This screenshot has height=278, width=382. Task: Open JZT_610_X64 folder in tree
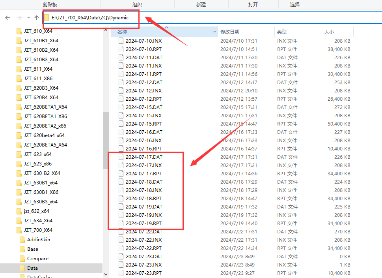pyautogui.click(x=38, y=31)
